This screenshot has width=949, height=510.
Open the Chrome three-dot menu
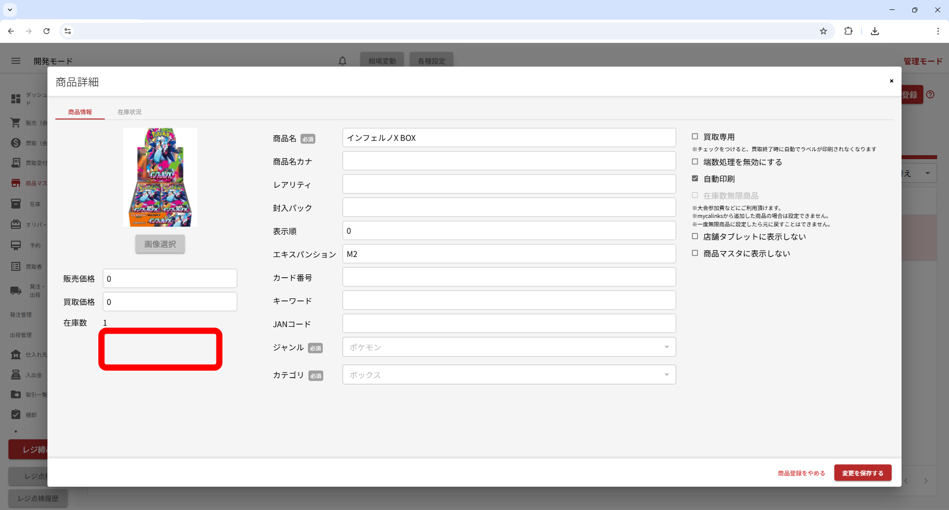938,31
